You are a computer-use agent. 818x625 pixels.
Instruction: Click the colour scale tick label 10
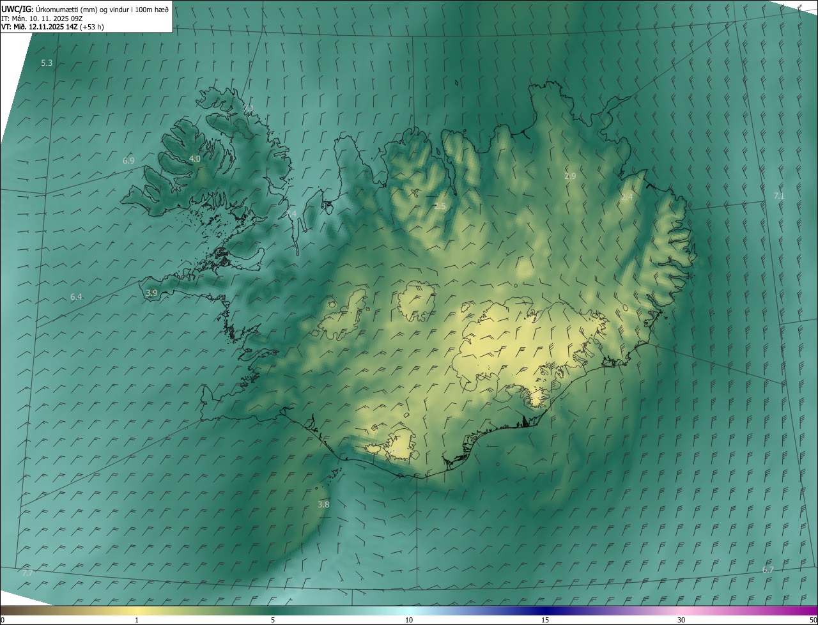click(409, 621)
